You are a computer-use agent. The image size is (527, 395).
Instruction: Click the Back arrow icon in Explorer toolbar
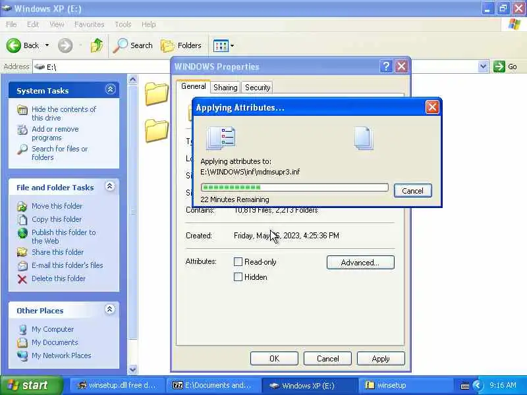[x=14, y=45]
